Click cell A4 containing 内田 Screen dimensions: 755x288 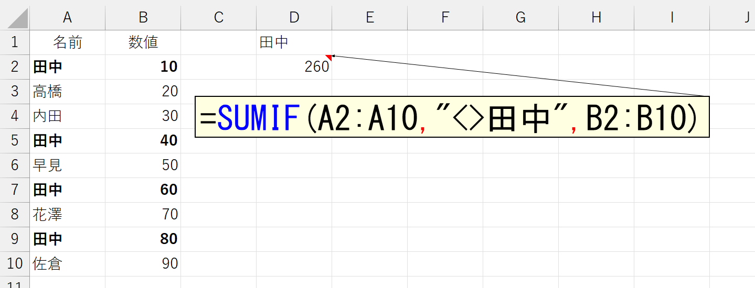pos(67,116)
